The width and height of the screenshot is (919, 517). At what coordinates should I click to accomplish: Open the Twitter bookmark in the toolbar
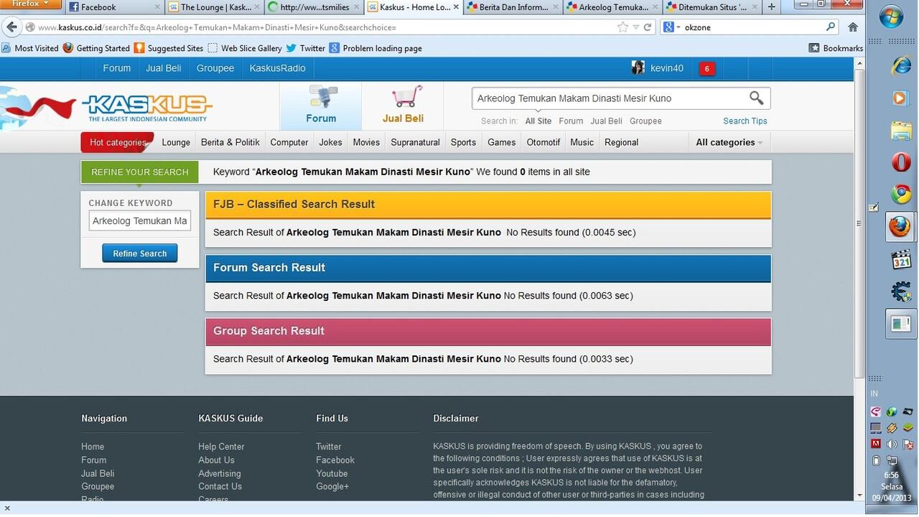pos(305,48)
